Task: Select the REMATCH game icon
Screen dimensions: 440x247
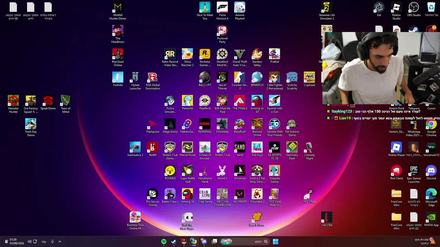Action: coord(257,79)
